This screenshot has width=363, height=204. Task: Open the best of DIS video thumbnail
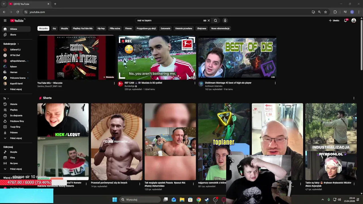pos(237,58)
